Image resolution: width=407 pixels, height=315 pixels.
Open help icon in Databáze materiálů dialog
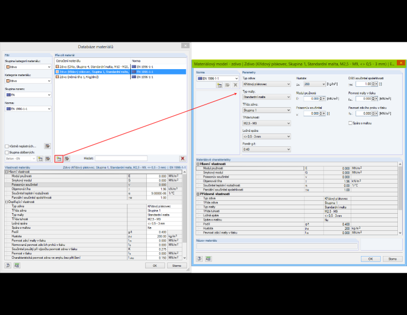8,265
